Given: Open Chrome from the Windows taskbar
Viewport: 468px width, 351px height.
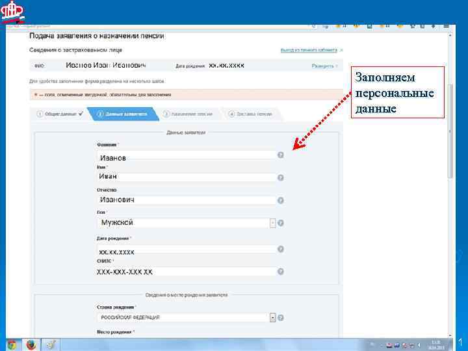Looking at the screenshot, I should tap(11, 345).
